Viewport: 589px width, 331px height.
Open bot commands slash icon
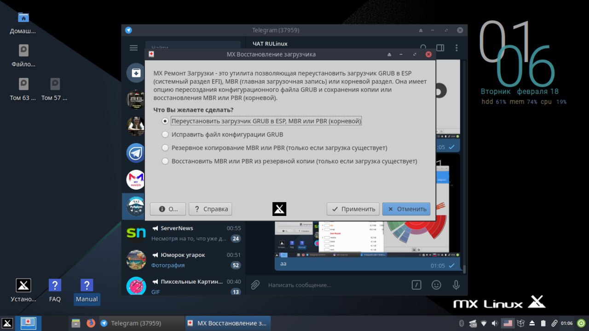click(x=416, y=285)
